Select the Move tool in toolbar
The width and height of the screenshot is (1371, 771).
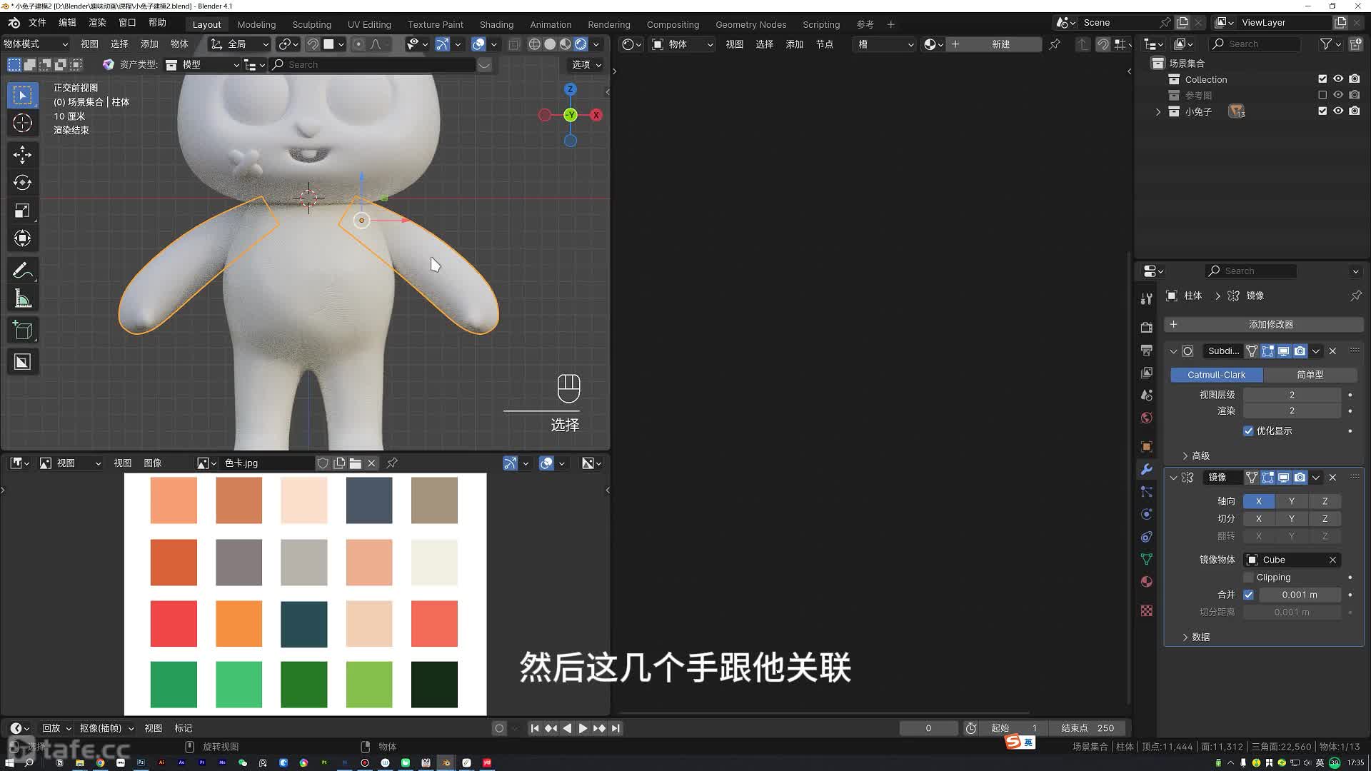tap(23, 153)
